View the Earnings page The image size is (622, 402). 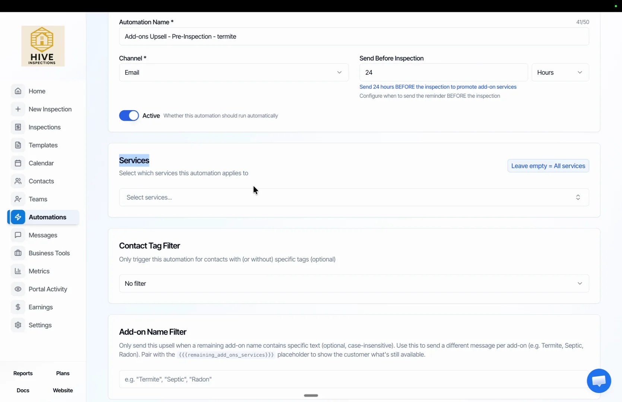(44, 307)
